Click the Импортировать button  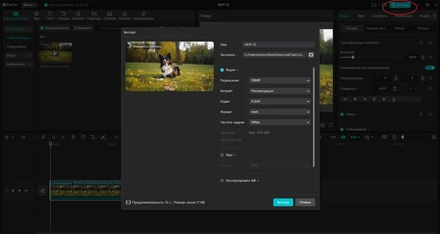click(54, 28)
